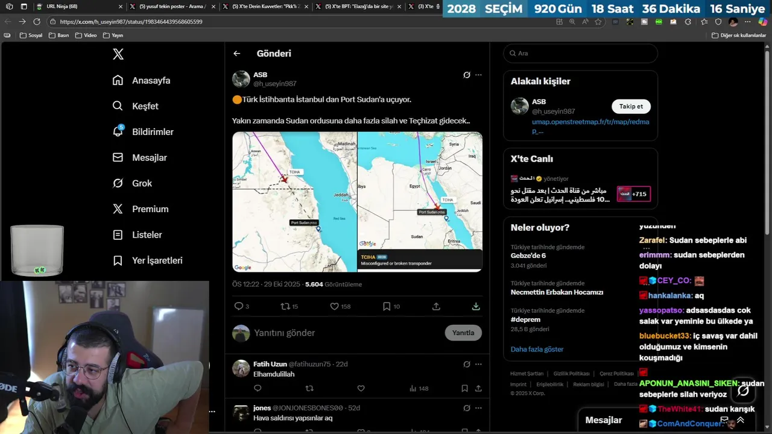772x434 pixels.
Task: Click the Grok icon on Fatih Uzun's reply
Action: click(466, 364)
